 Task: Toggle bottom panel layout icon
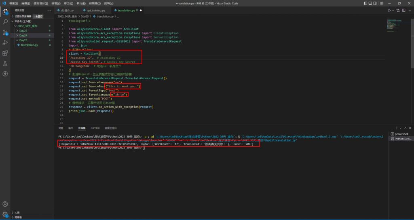coord(370,3)
